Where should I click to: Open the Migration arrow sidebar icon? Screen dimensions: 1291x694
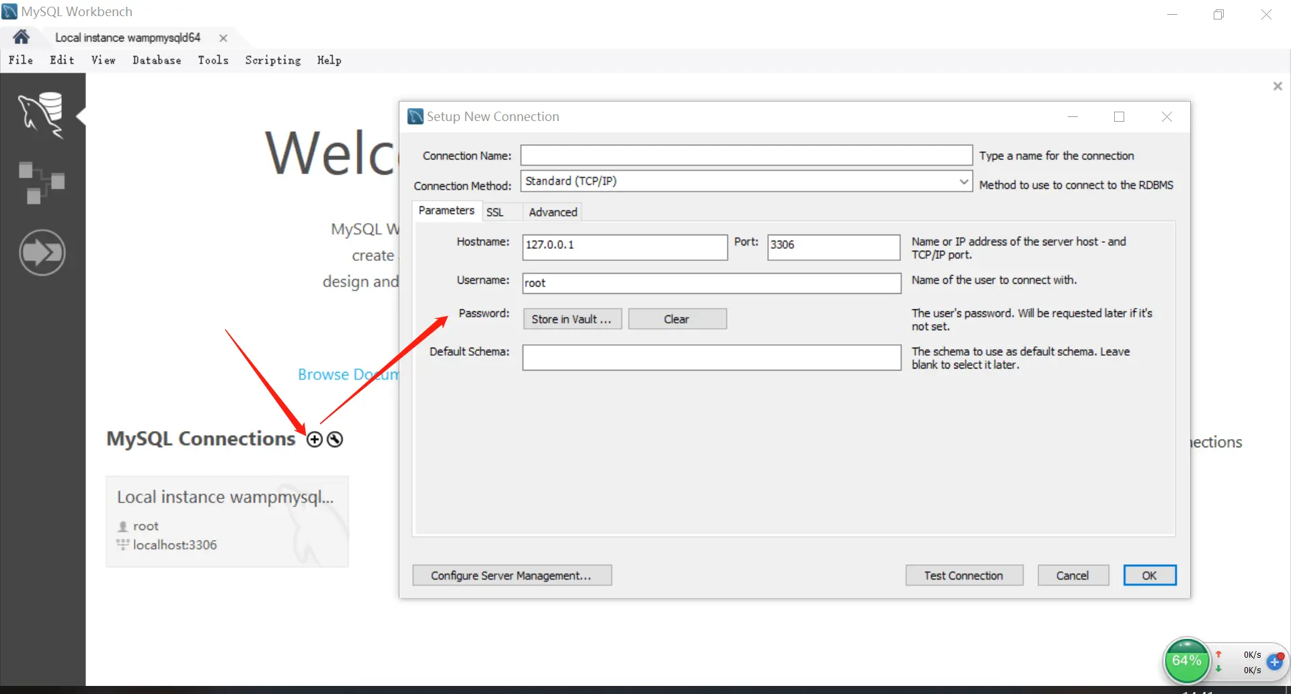[42, 253]
